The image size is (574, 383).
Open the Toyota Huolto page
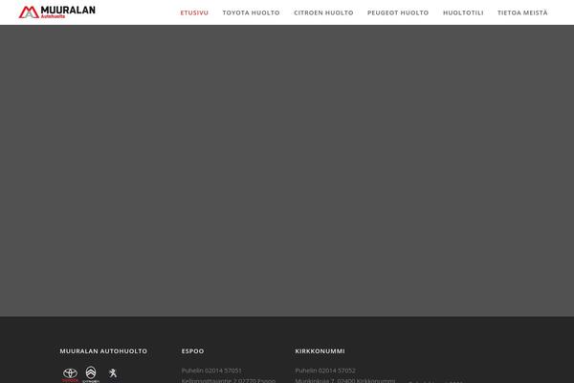pos(251,12)
